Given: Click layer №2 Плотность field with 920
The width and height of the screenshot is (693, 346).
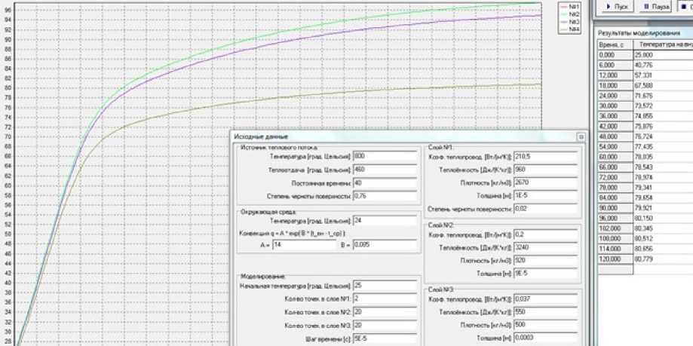Looking at the screenshot, I should point(546,261).
